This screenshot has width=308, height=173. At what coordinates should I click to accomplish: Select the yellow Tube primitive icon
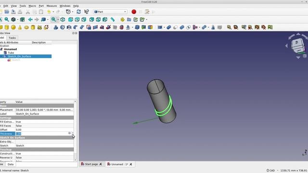point(33,27)
